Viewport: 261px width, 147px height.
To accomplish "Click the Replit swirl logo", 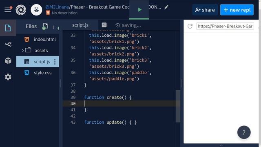I will tap(21, 10).
